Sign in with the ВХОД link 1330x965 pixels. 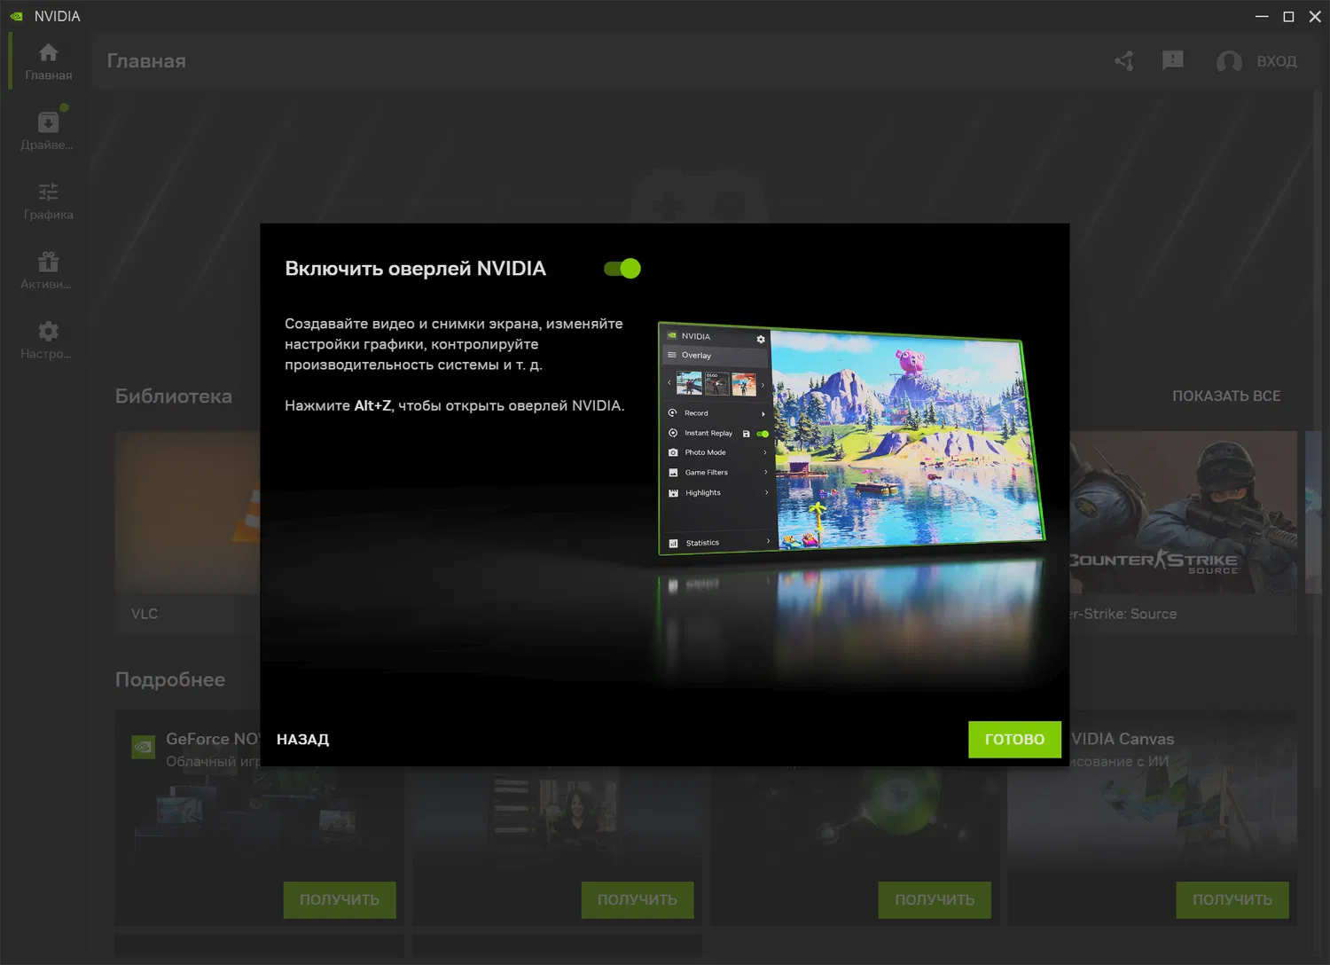coord(1277,61)
